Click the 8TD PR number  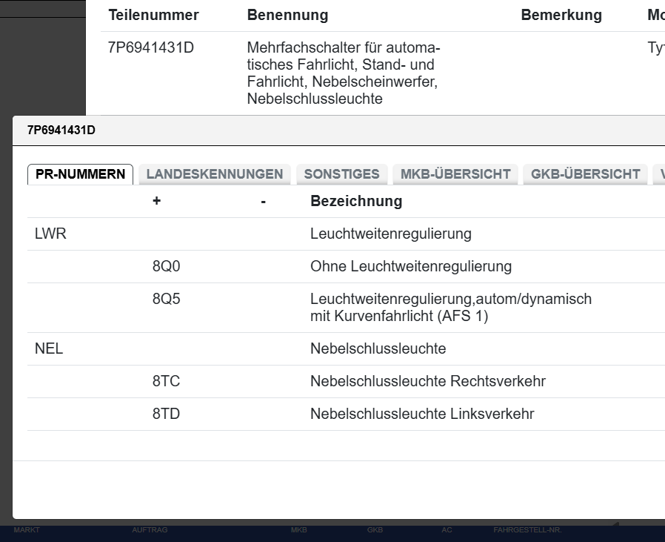[167, 414]
